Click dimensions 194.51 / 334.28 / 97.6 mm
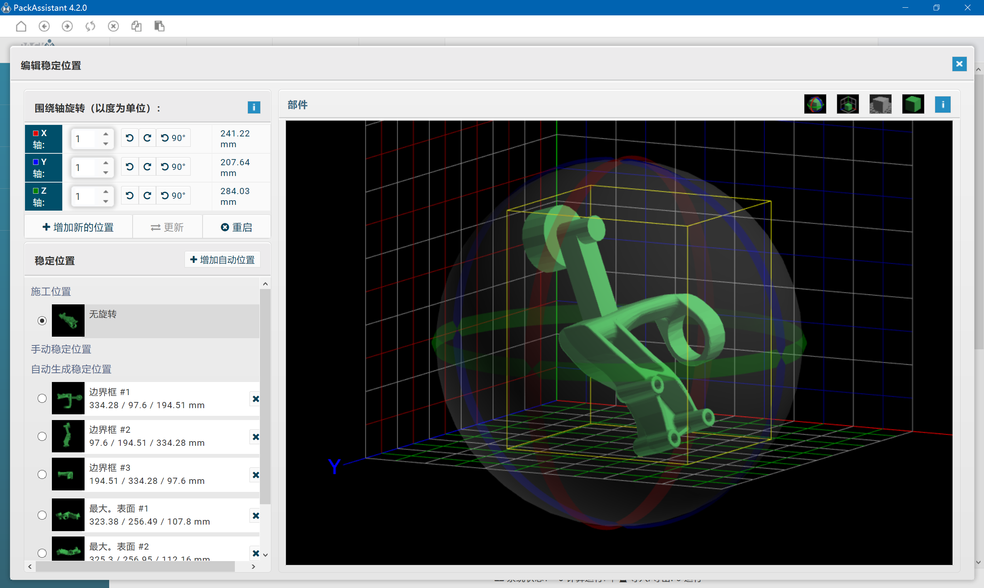 pyautogui.click(x=147, y=481)
